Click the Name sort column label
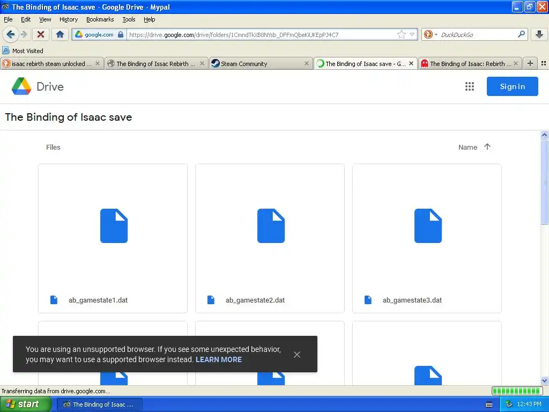The width and height of the screenshot is (549, 412). pyautogui.click(x=468, y=148)
